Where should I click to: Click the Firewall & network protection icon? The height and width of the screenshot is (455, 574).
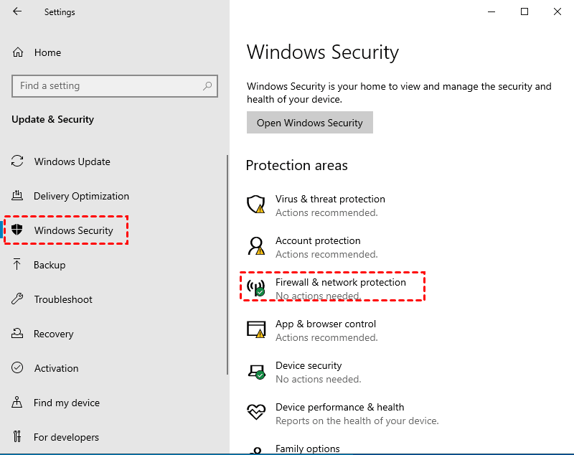coord(255,289)
